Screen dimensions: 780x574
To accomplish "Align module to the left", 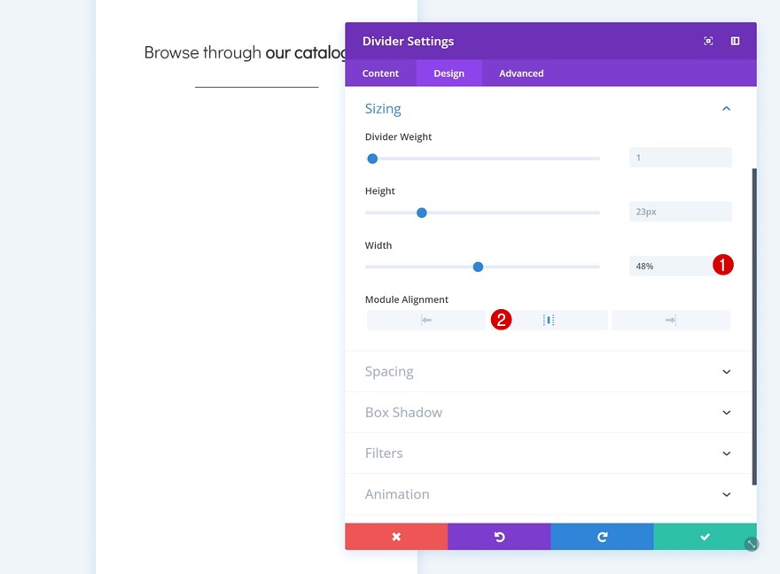I will [x=426, y=320].
